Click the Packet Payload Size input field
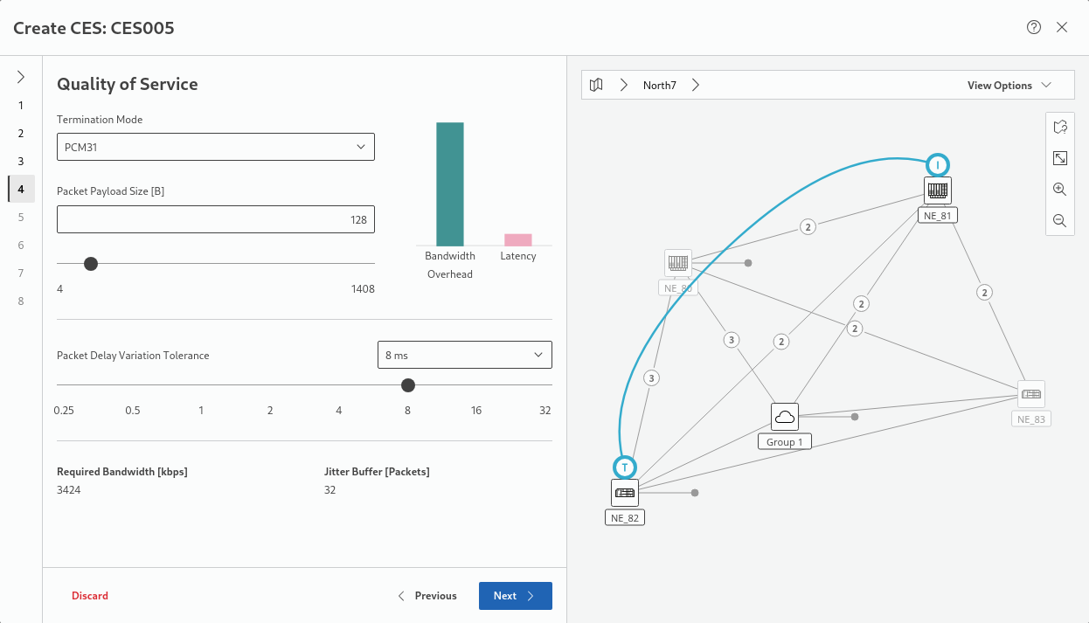Image resolution: width=1089 pixels, height=623 pixels. pos(216,220)
